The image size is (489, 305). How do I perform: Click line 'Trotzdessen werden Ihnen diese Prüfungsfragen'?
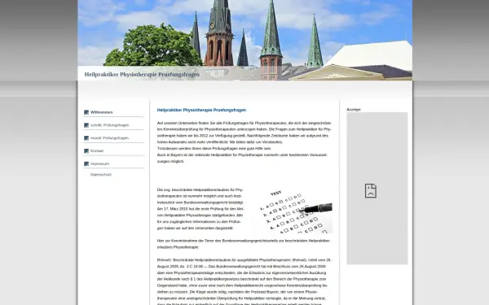(x=214, y=149)
